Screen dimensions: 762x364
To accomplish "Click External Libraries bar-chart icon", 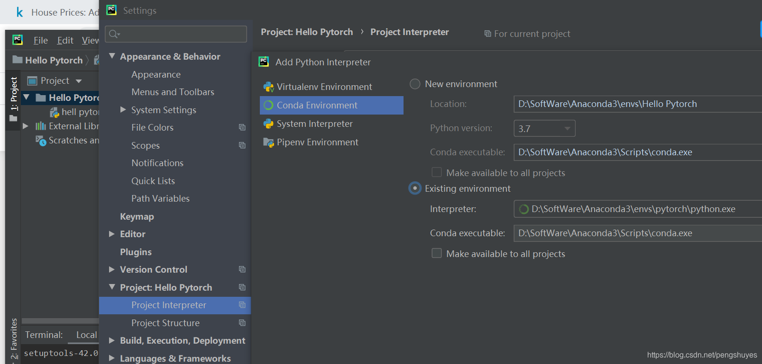I will [x=41, y=126].
